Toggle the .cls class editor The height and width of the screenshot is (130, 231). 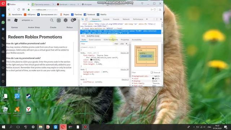coord(122,44)
